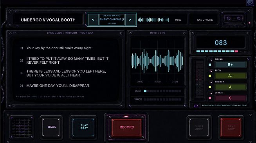Click the small icon left of FLOW label
The width and height of the screenshot is (256, 143).
click(x=211, y=71)
